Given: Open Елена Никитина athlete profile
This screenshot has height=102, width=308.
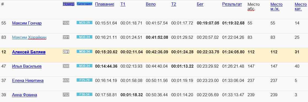Looking at the screenshot, I should click(x=28, y=81).
